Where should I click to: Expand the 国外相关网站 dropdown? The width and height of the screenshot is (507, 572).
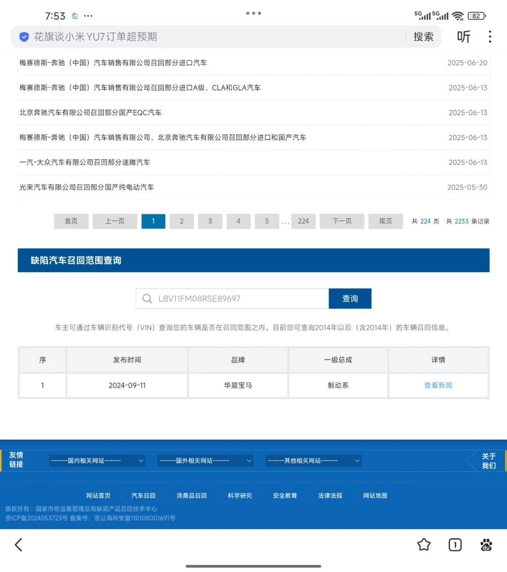pyautogui.click(x=205, y=461)
